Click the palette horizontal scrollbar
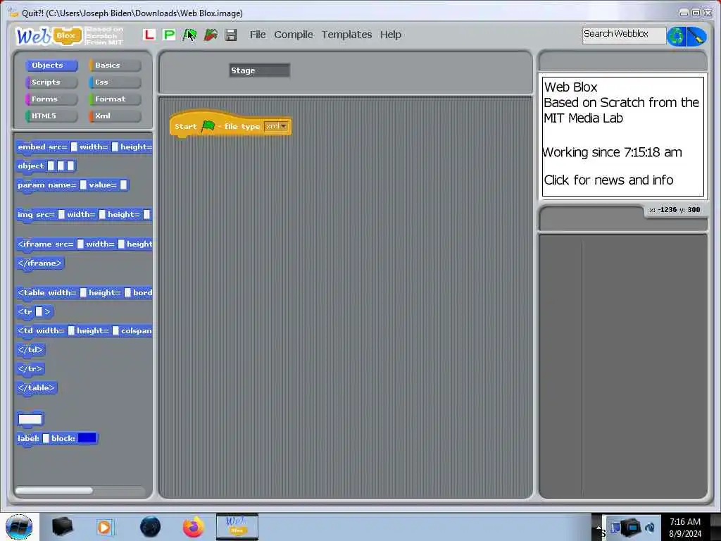 point(54,491)
